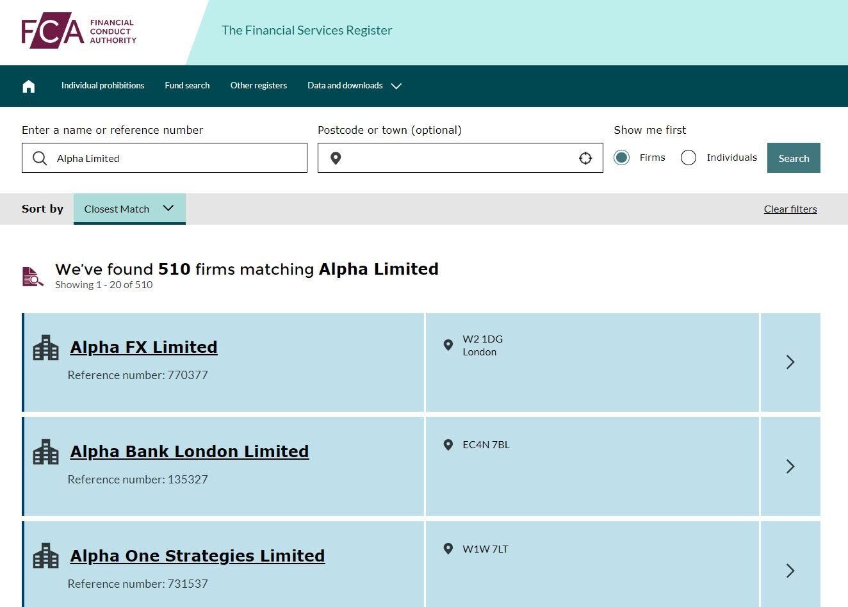The image size is (848, 607).
Task: Open Alpha FX Limited via right arrow
Action: click(790, 362)
